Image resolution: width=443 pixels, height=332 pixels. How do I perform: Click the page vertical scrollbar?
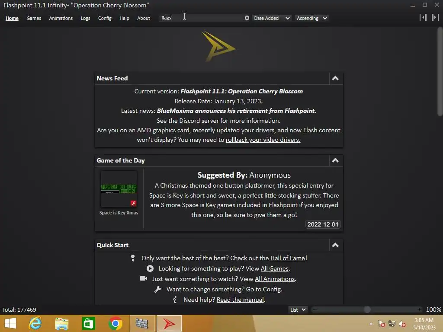point(440,72)
